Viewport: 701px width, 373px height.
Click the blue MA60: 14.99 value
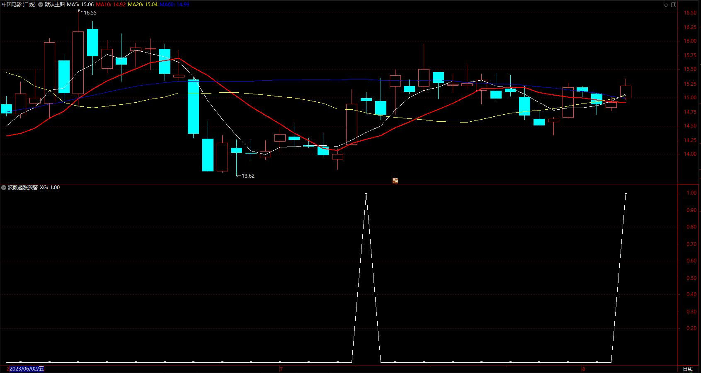175,5
